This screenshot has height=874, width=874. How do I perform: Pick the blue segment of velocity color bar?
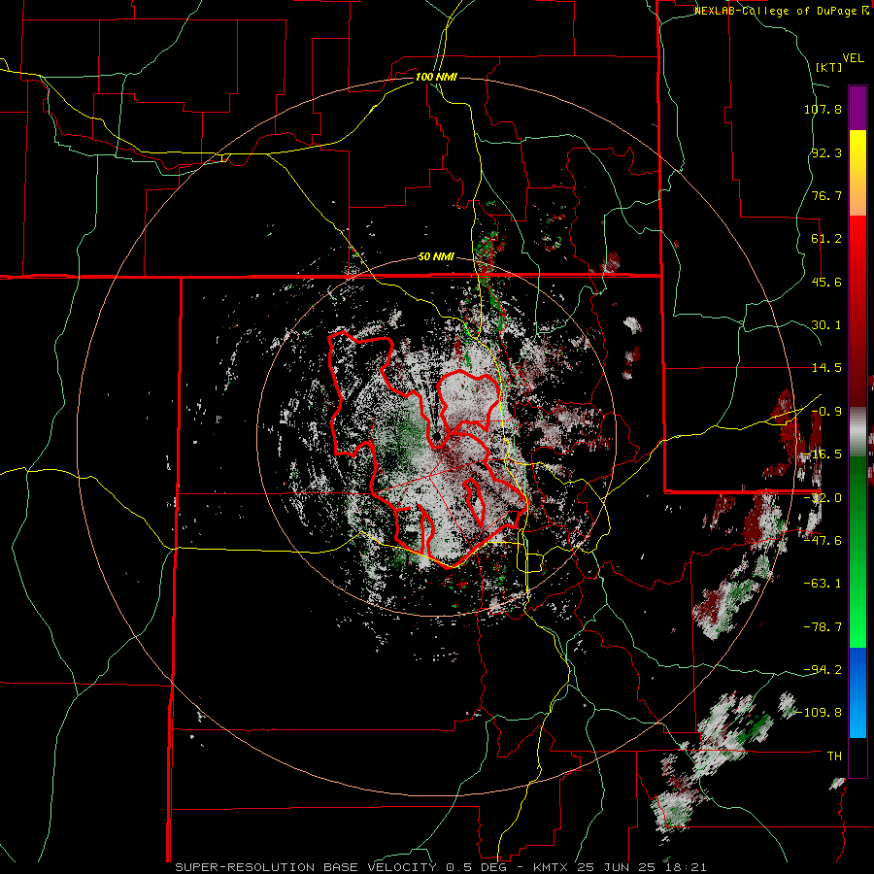coord(857,692)
